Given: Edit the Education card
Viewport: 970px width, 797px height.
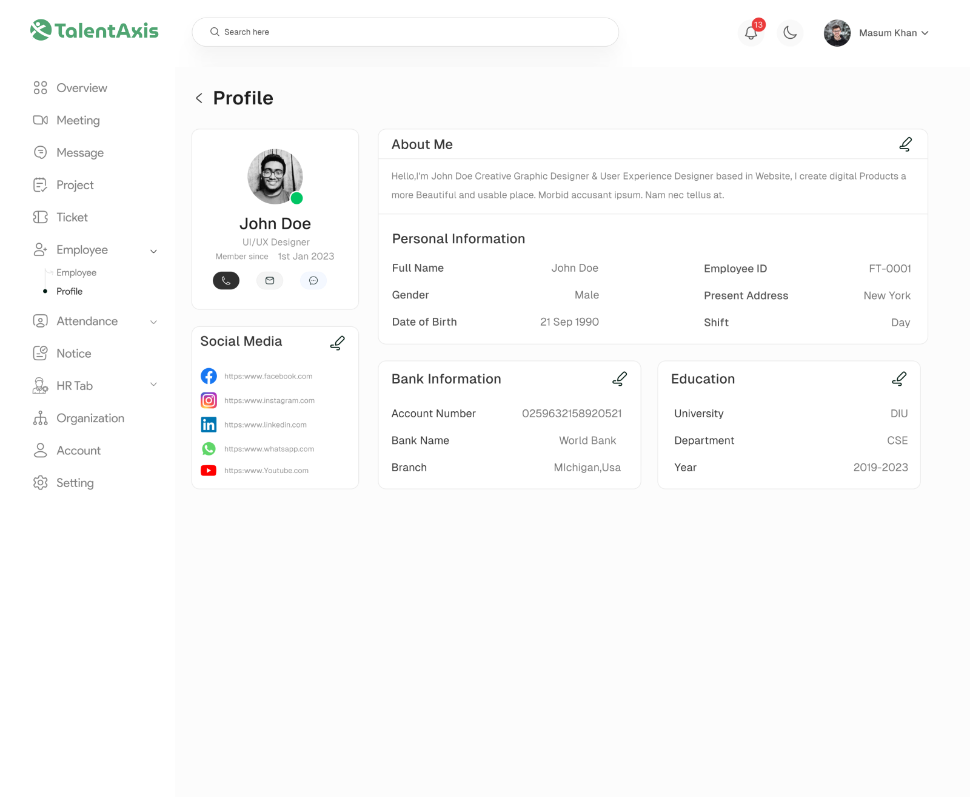Looking at the screenshot, I should coord(899,379).
